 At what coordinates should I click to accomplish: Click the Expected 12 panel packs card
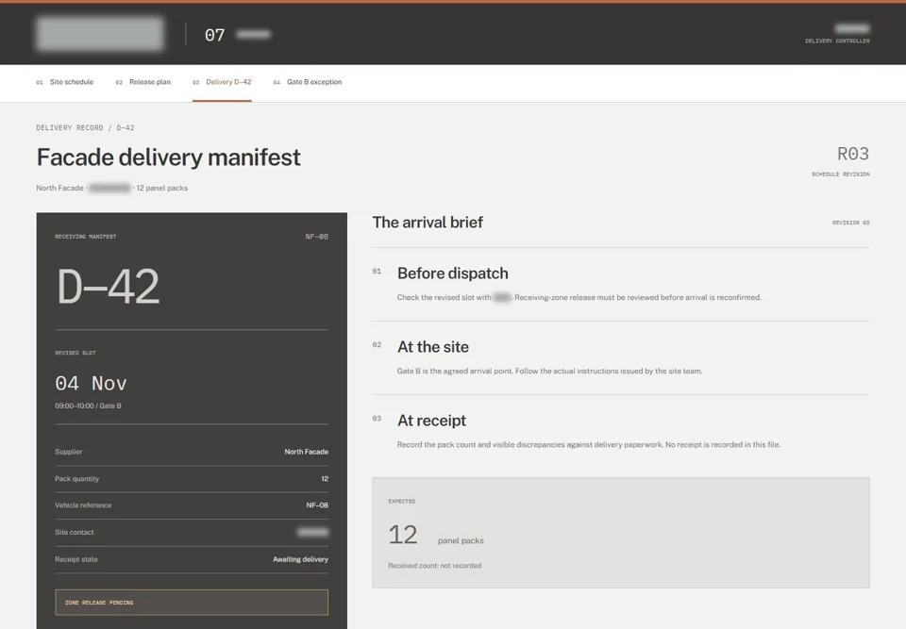(x=621, y=533)
